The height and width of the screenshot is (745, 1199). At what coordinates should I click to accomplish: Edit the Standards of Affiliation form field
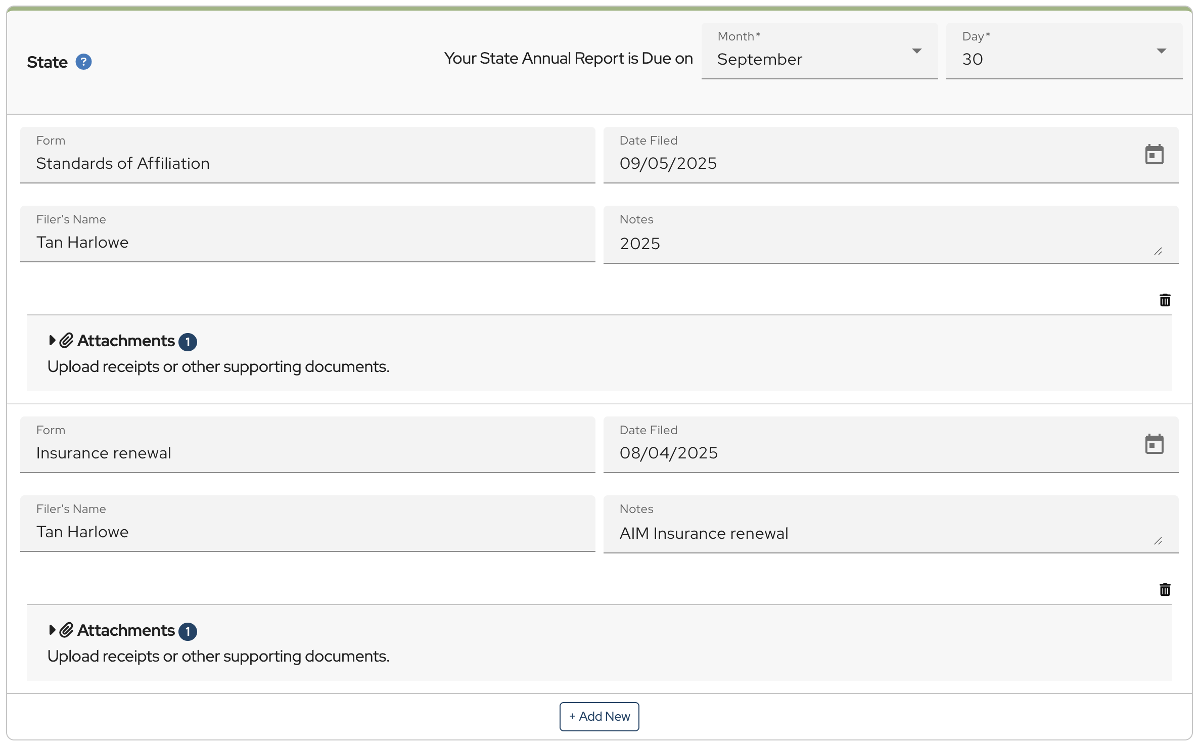[307, 163]
